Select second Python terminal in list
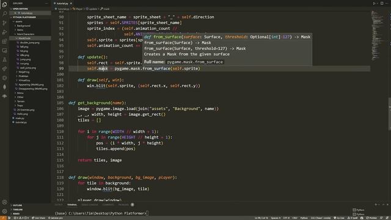Image resolution: width=391 pixels, height=220 pixels. pyautogui.click(x=359, y=214)
